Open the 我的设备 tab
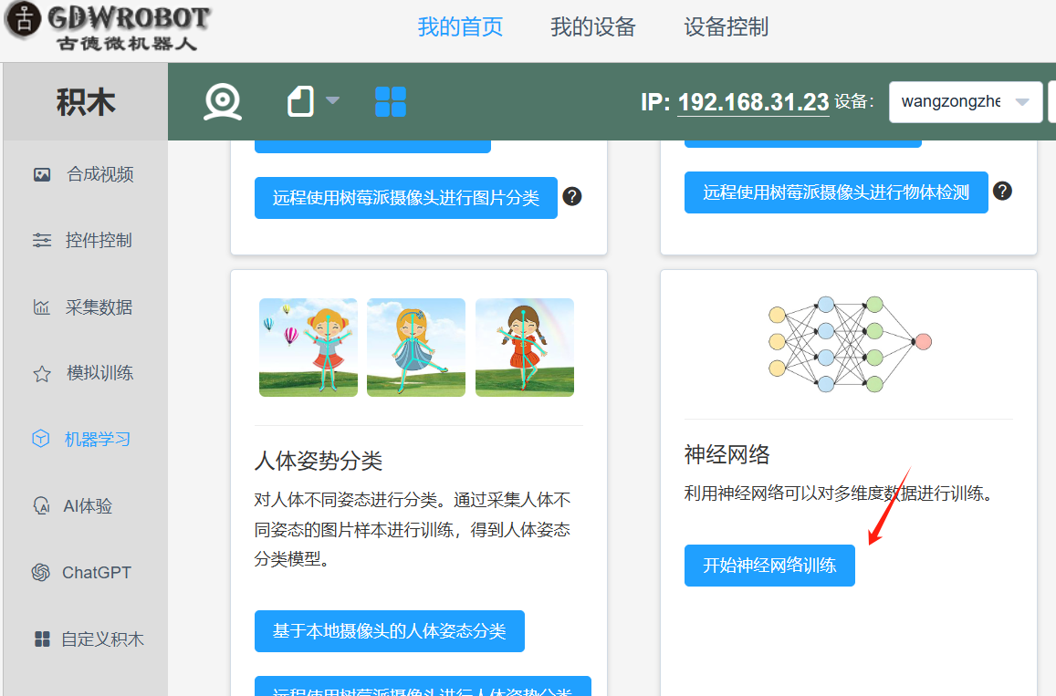 pyautogui.click(x=592, y=27)
